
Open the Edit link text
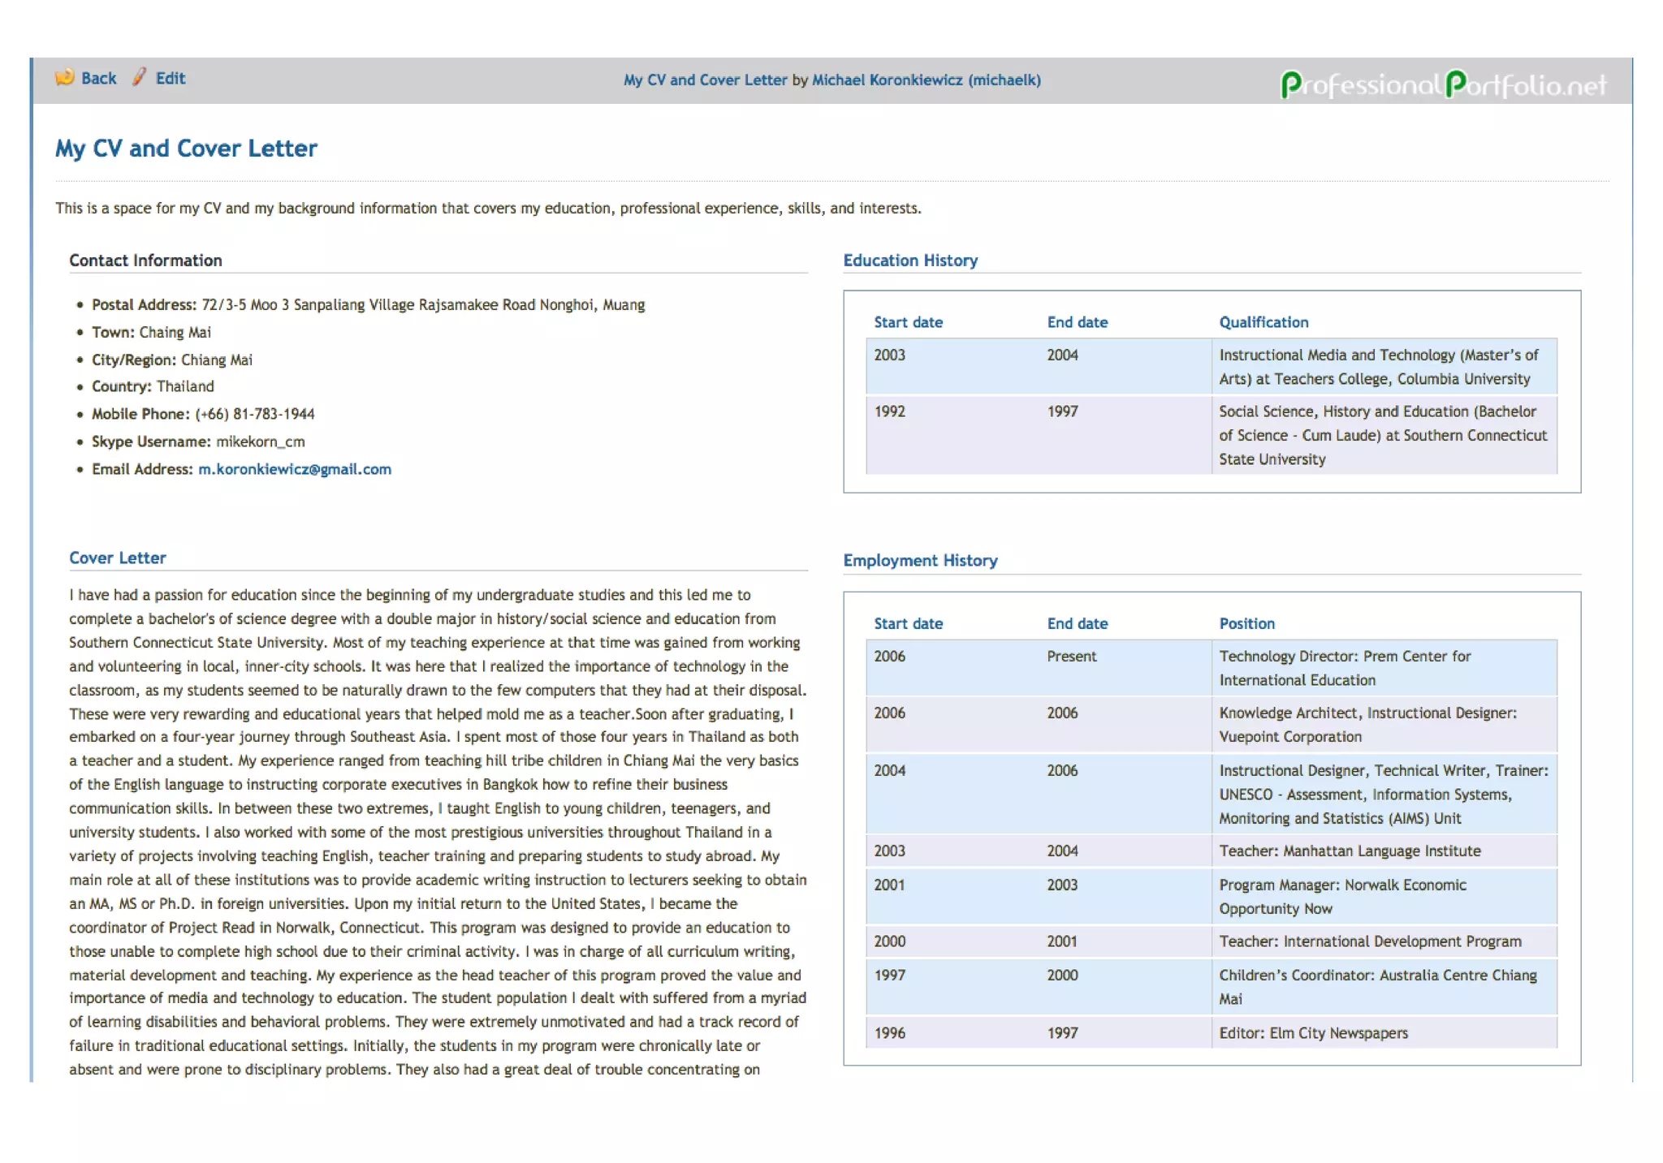171,79
